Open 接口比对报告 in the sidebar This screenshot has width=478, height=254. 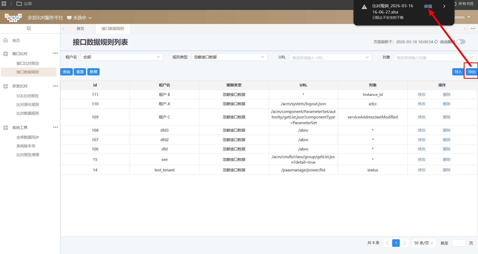pyautogui.click(x=28, y=63)
